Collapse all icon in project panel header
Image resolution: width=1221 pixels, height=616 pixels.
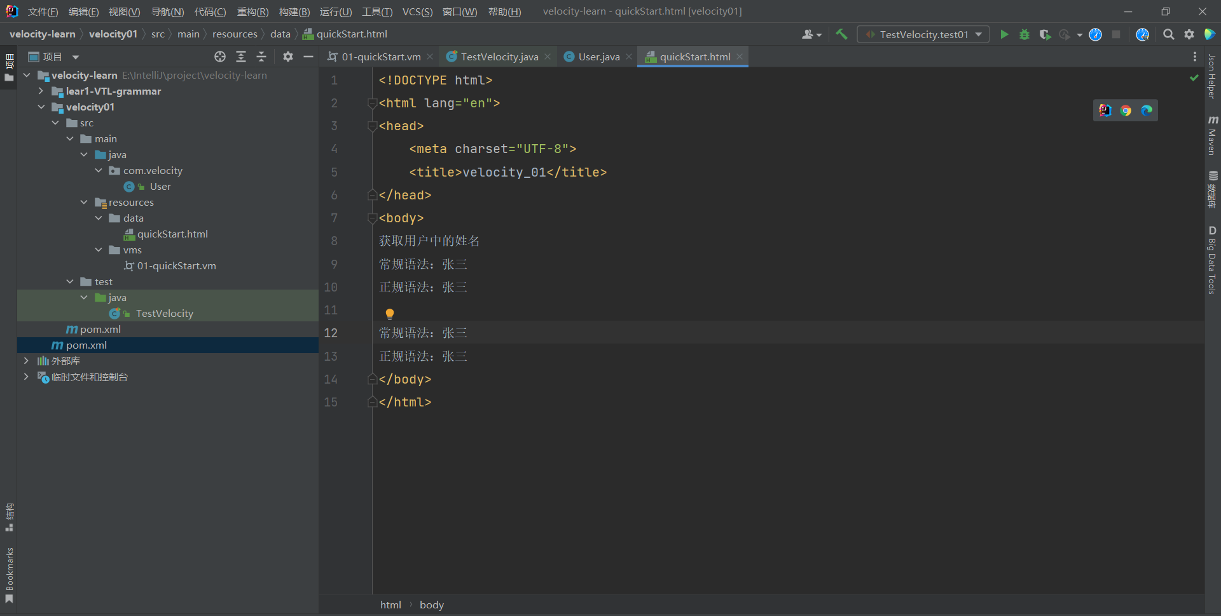pyautogui.click(x=261, y=57)
